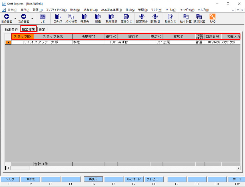Go back with the 前の画面 arrow icon
This screenshot has height=187, width=245.
7,17
